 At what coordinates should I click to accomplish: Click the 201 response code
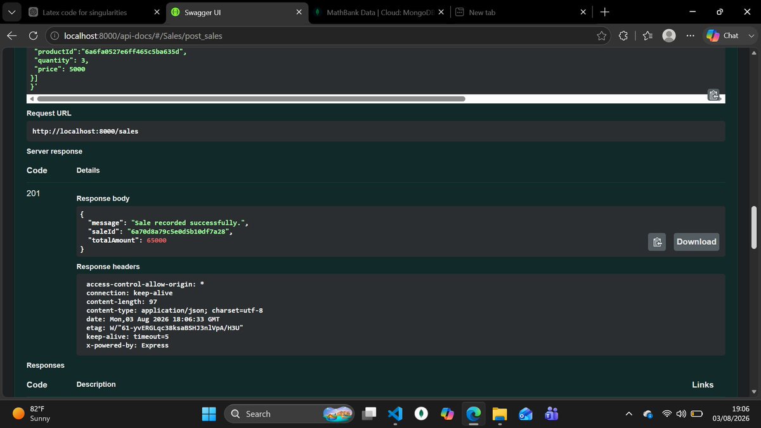click(33, 193)
